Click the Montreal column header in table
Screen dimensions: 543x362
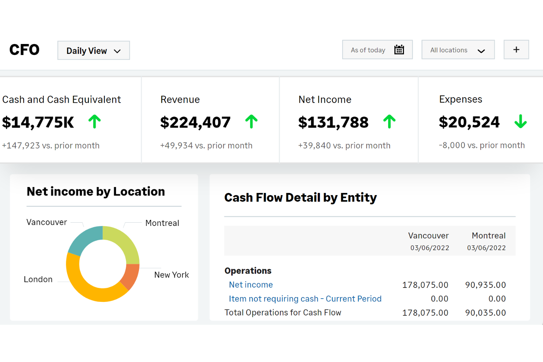tap(488, 236)
